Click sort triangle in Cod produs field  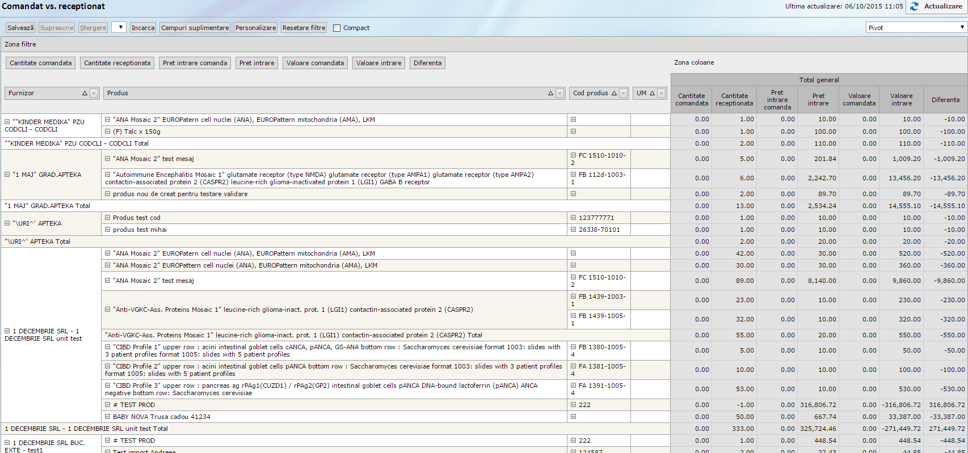click(x=614, y=94)
